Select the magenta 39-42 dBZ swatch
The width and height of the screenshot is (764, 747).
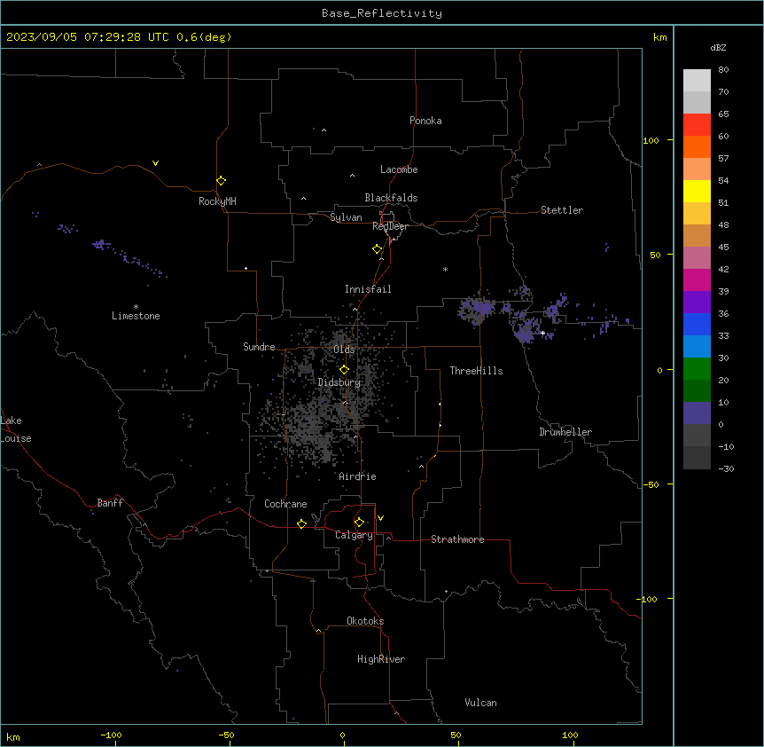coord(697,279)
